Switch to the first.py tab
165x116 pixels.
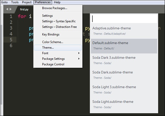(x=24, y=9)
